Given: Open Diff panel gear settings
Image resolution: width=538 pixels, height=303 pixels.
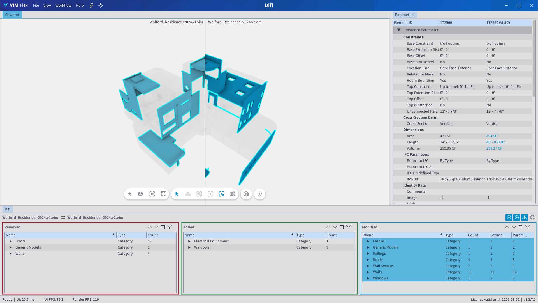Looking at the screenshot, I should pos(532,217).
